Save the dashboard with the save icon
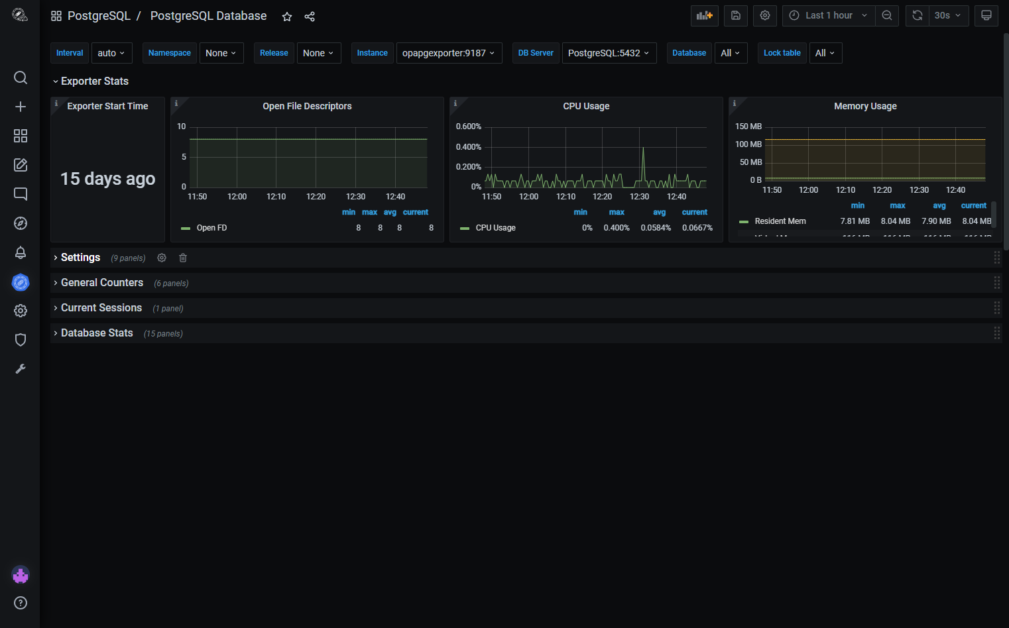Viewport: 1009px width, 628px height. [736, 15]
